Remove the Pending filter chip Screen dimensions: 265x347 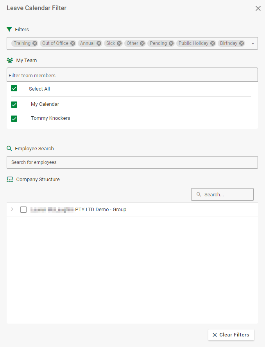[x=171, y=43]
